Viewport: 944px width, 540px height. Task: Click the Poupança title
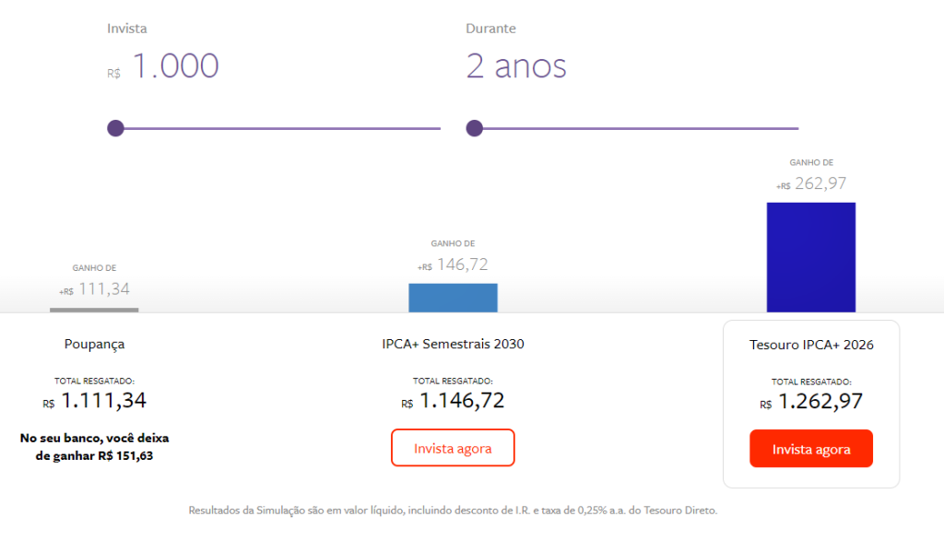coord(94,345)
